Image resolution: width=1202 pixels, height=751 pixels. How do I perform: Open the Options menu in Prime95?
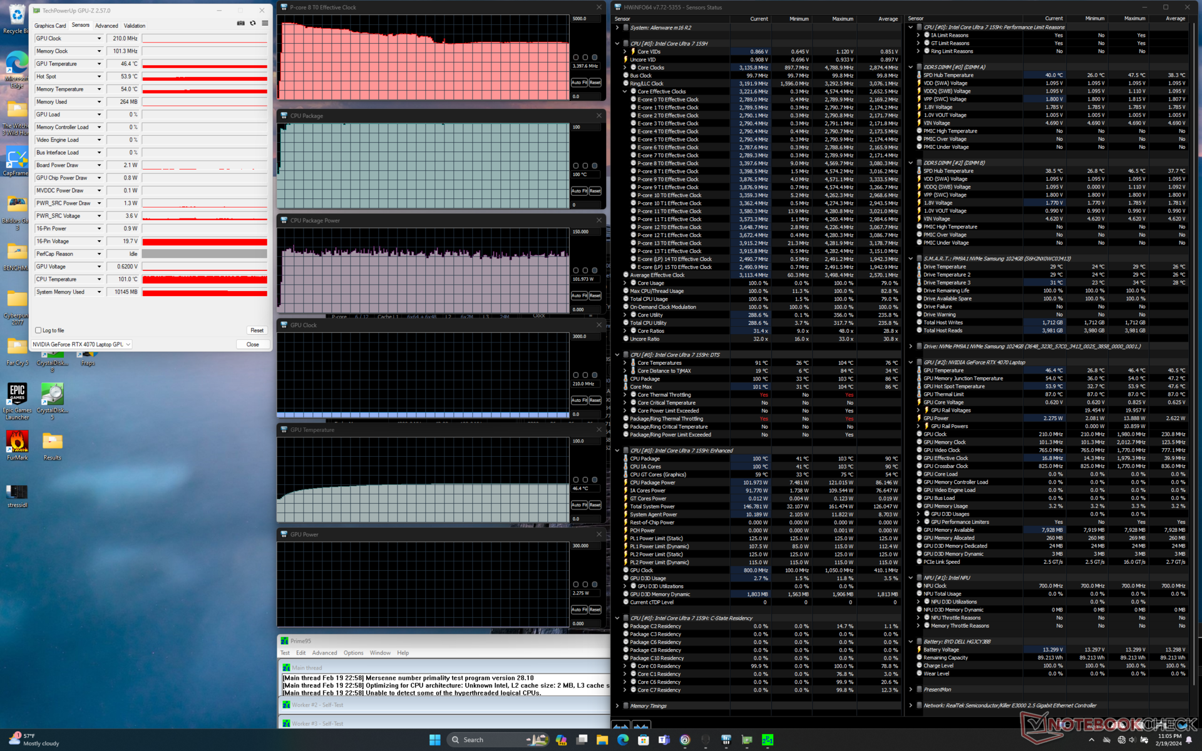point(353,653)
